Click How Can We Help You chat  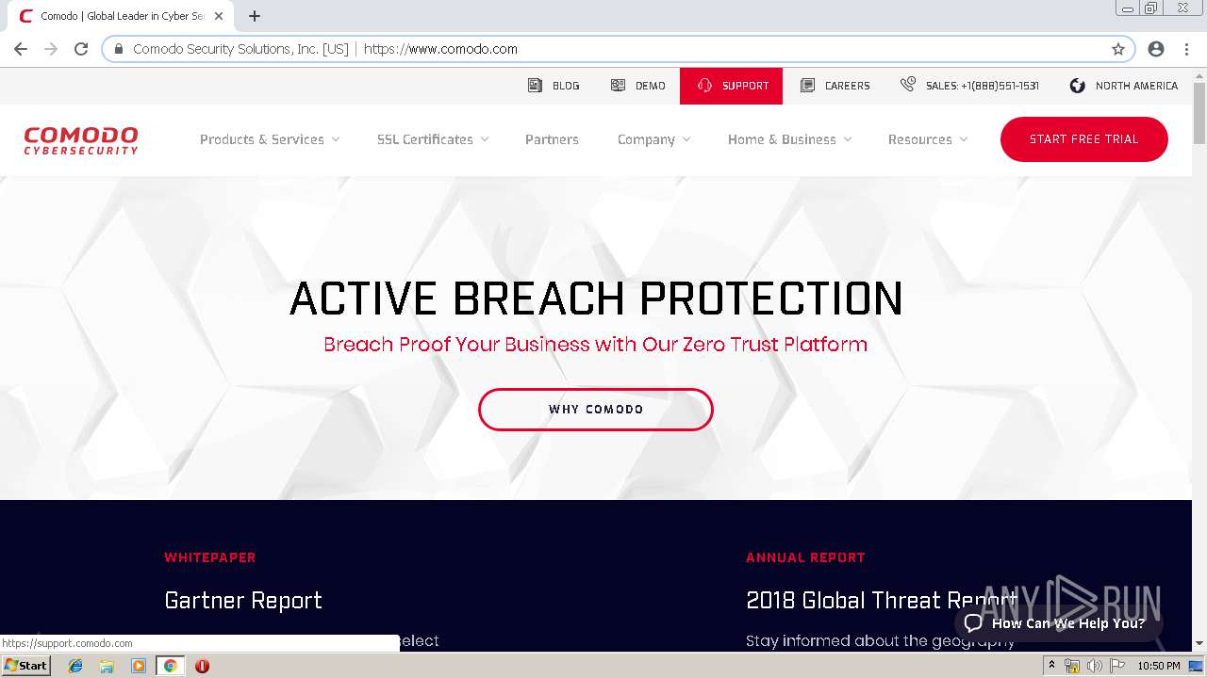(1058, 623)
